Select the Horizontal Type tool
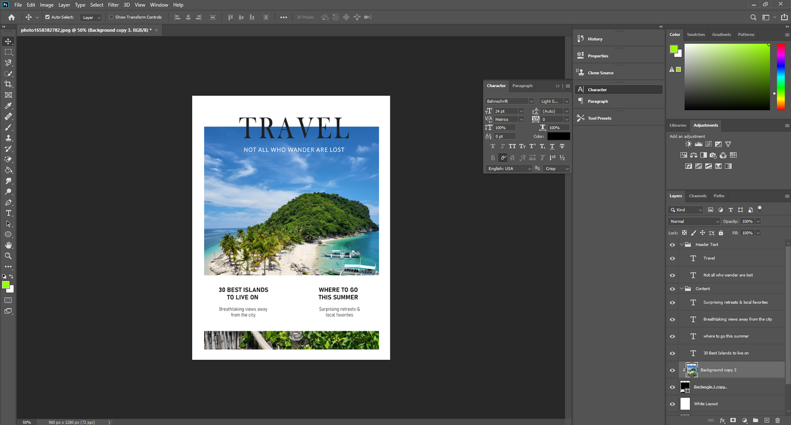 click(8, 213)
